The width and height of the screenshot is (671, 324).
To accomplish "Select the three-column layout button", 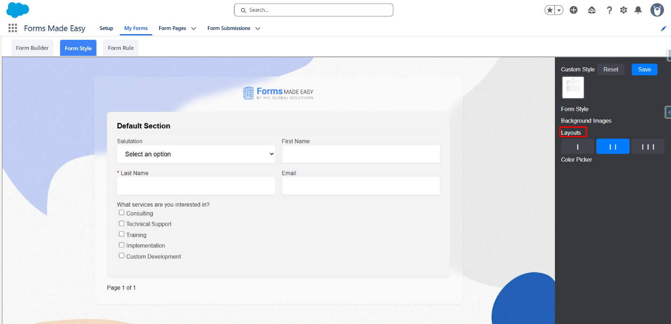I will point(648,147).
